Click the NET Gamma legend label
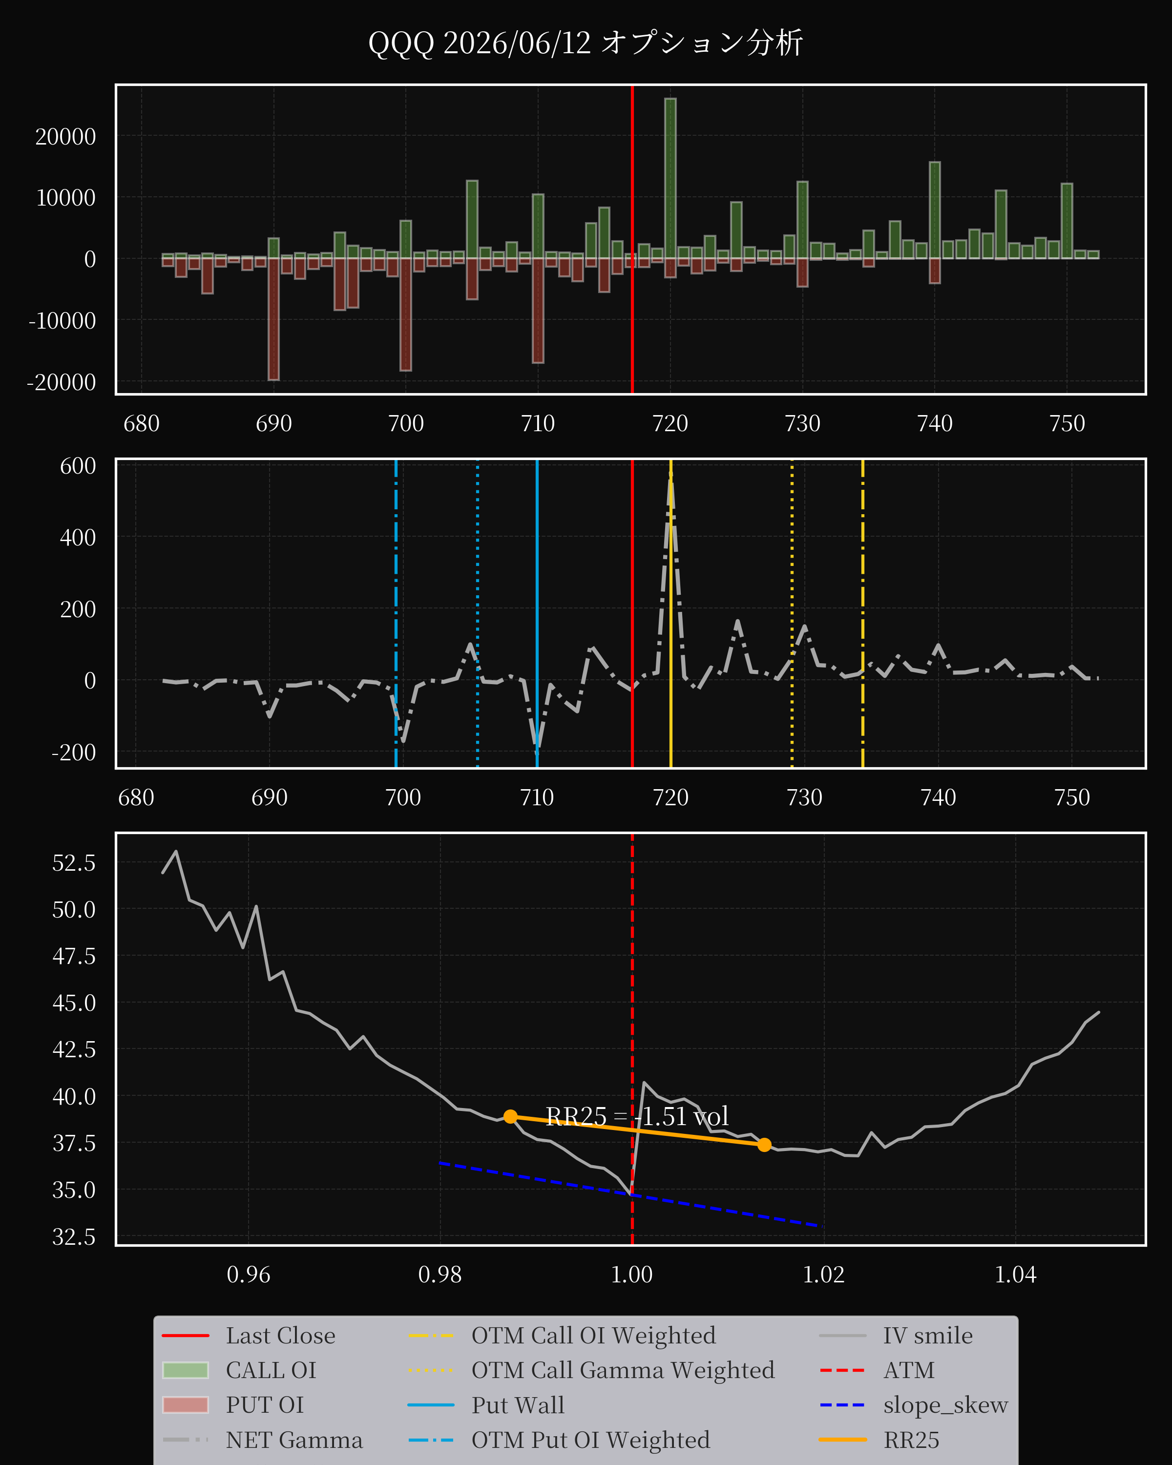The image size is (1172, 1465). 294,1440
